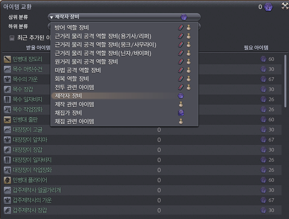Select 원거리 물리 공격 역할 장비
289x219 pixels.
[124, 62]
